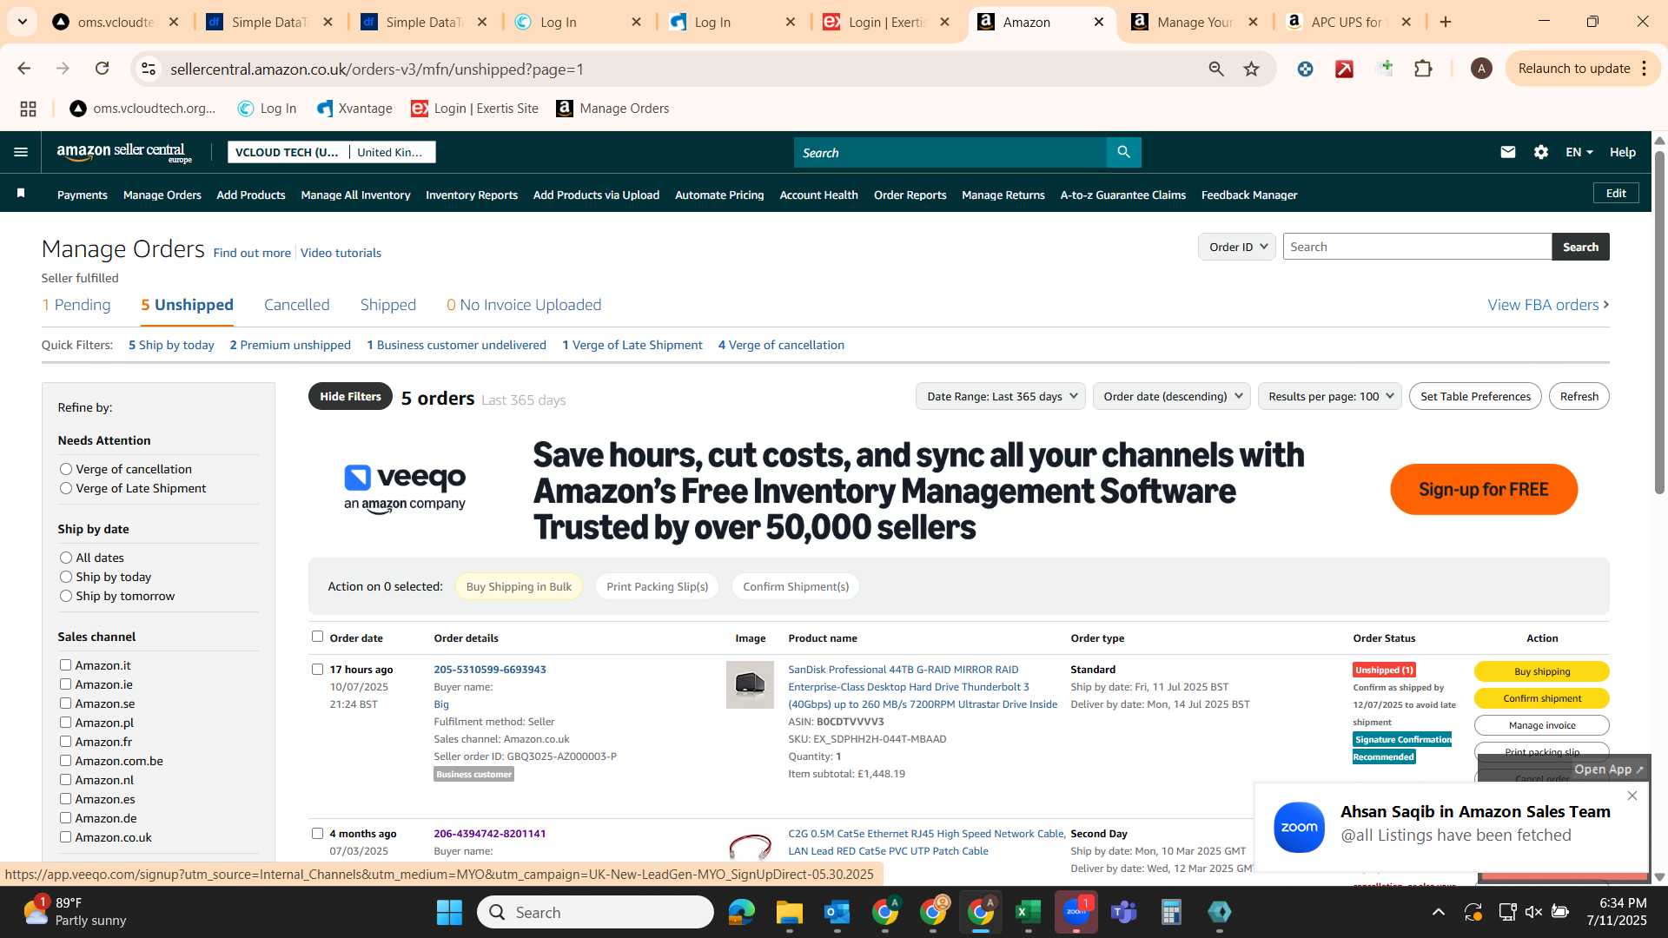Show hidden system tray icons
Screen dimensions: 1668x938
[1438, 912]
